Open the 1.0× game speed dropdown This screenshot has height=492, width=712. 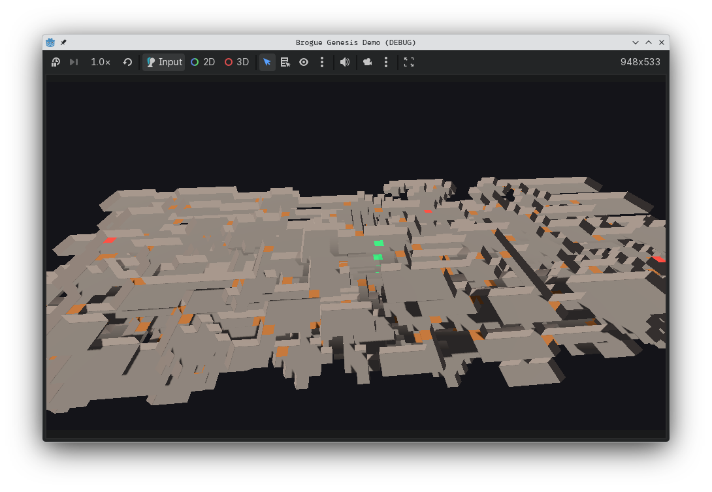pos(100,62)
